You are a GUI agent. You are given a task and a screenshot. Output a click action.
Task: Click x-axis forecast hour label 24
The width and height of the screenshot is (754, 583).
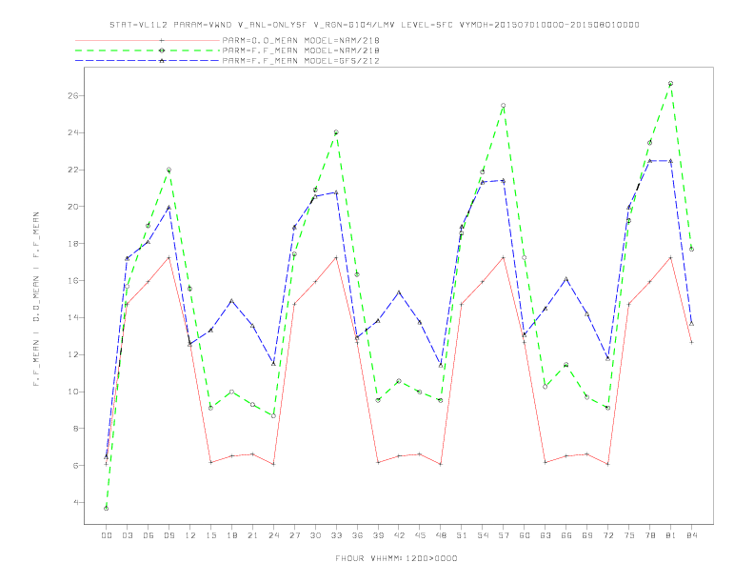[x=273, y=535]
